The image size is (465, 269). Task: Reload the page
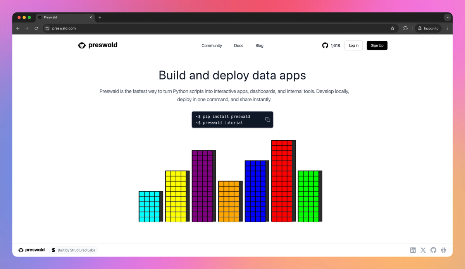coord(36,28)
